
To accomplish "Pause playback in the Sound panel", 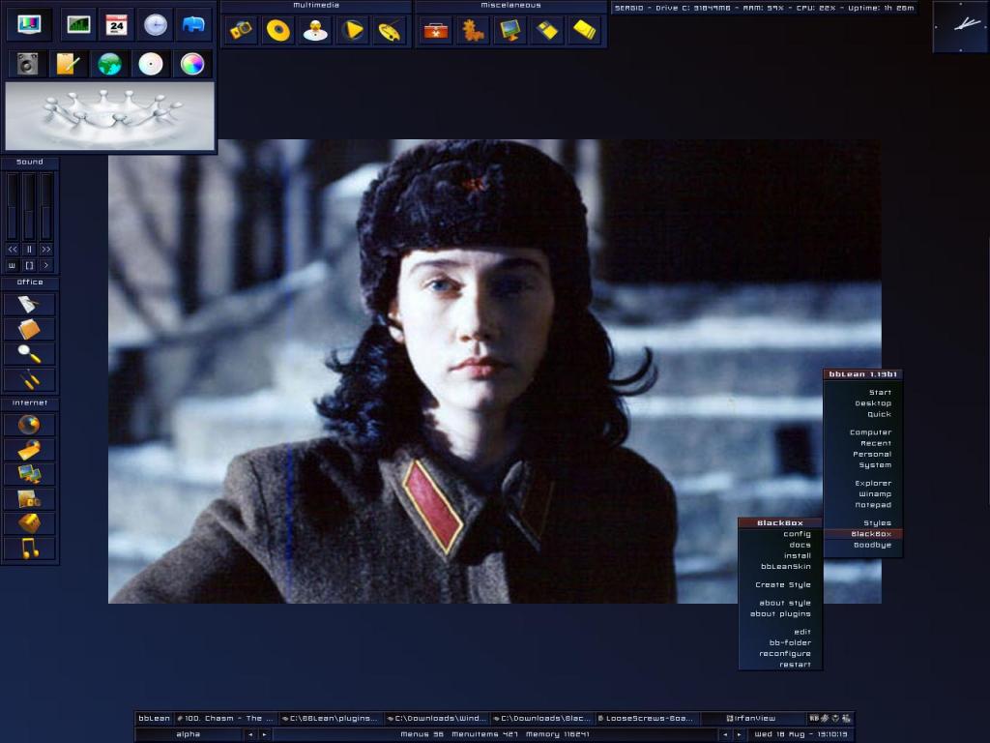I will pyautogui.click(x=29, y=250).
